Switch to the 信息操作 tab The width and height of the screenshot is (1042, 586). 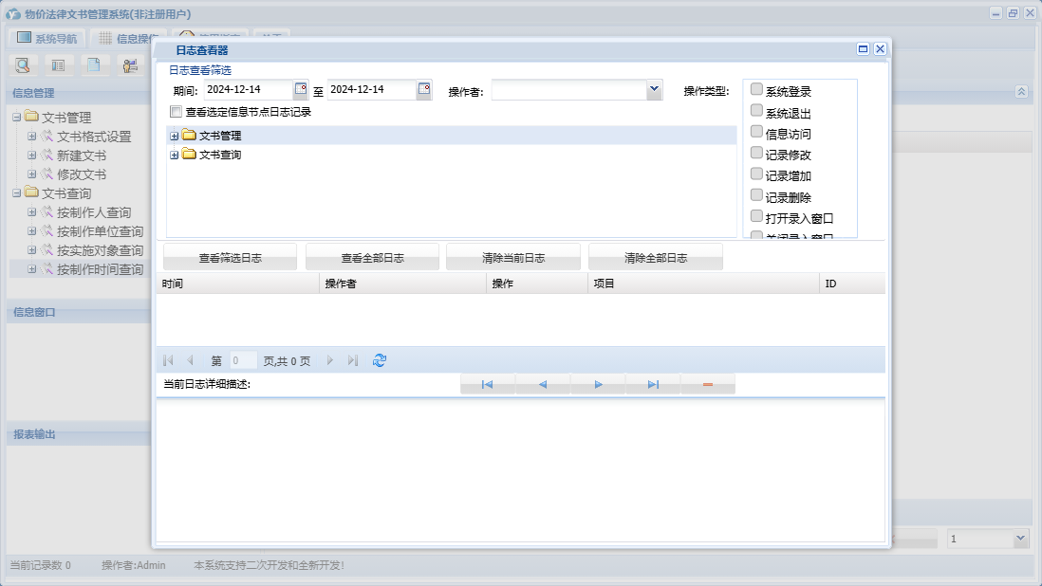(128, 39)
